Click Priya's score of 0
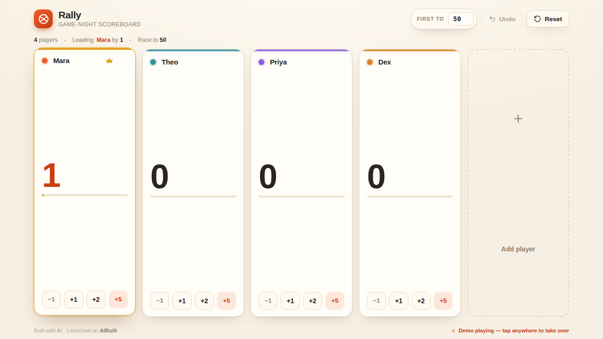The width and height of the screenshot is (603, 339). (268, 177)
